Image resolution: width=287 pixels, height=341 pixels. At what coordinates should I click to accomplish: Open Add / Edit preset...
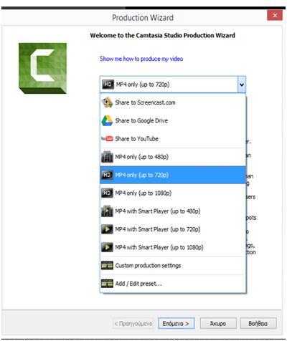coord(173,284)
